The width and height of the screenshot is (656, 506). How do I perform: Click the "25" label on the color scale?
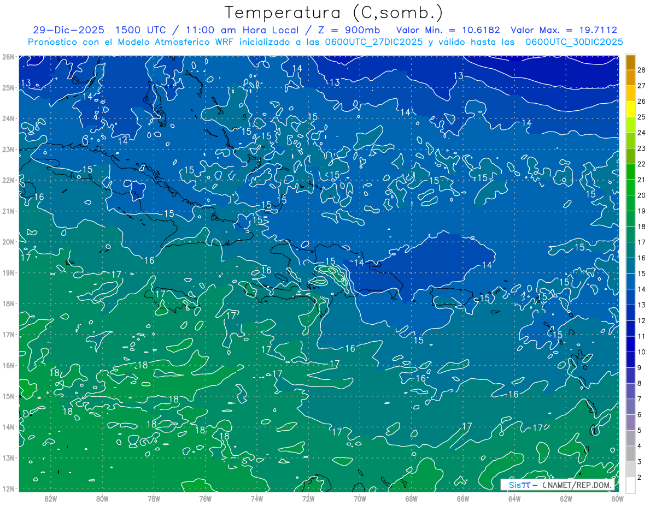point(642,116)
